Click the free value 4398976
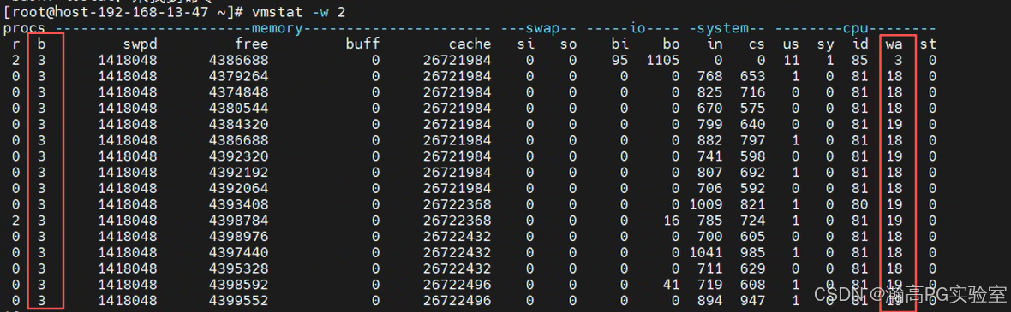Screen dimensions: 1011x312 point(238,237)
